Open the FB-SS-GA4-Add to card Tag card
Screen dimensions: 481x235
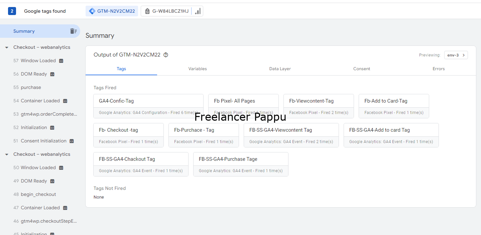coord(391,135)
